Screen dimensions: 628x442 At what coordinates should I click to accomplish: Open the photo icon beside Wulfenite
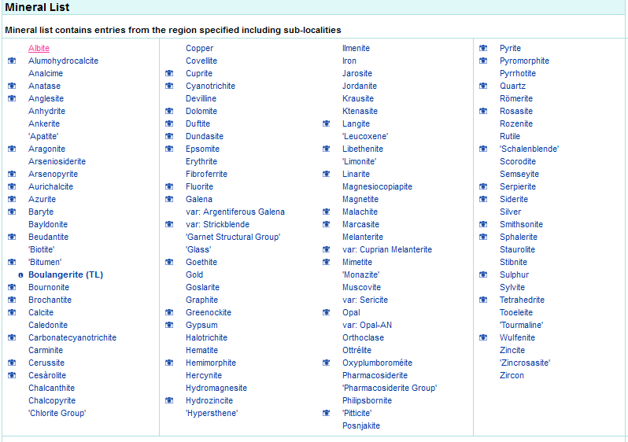483,338
